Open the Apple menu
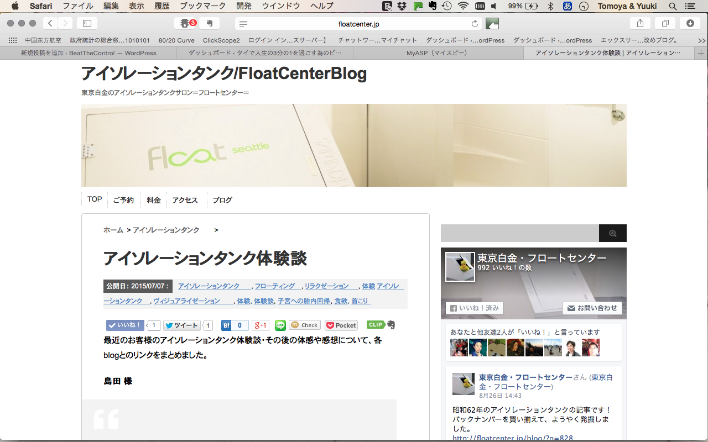This screenshot has width=708, height=442. click(15, 6)
